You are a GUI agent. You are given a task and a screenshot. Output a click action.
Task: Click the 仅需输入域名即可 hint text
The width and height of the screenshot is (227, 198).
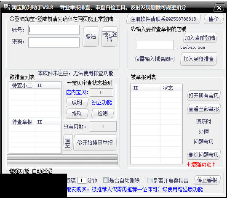pos(155,59)
